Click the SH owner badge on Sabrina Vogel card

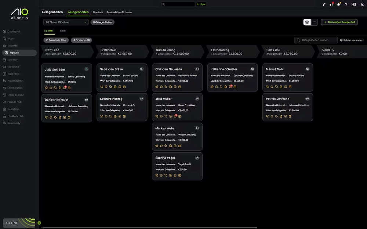tap(197, 158)
